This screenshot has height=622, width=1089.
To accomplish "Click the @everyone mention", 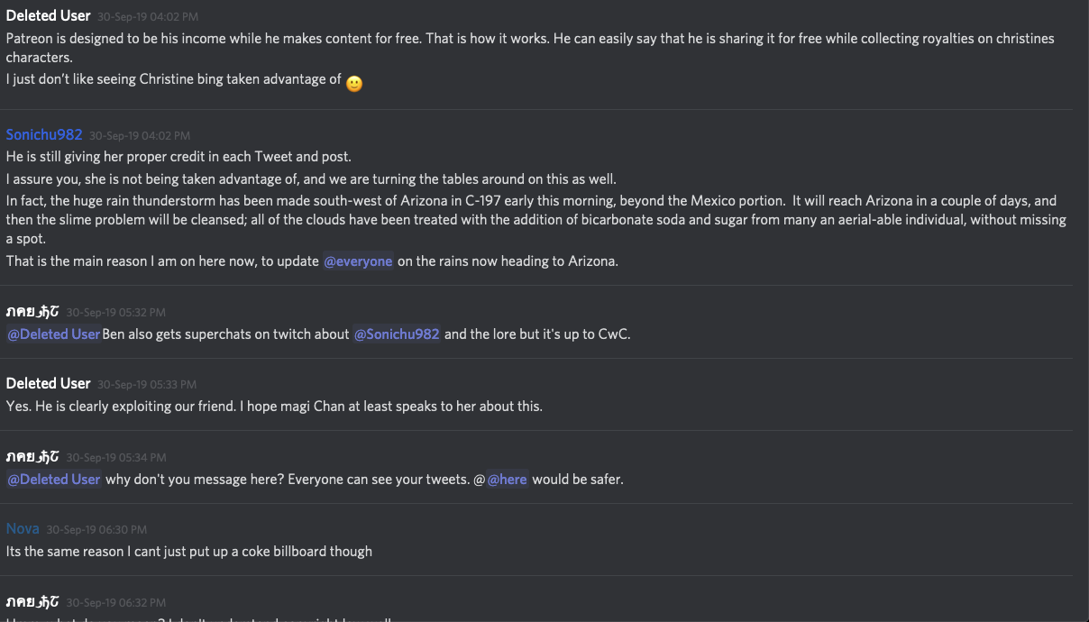I will pyautogui.click(x=358, y=261).
